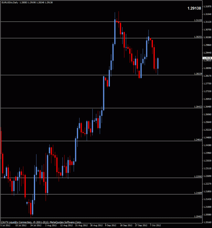Click the 24 Jul 2012 date label
Screen dimensions: 212x228
36,225
